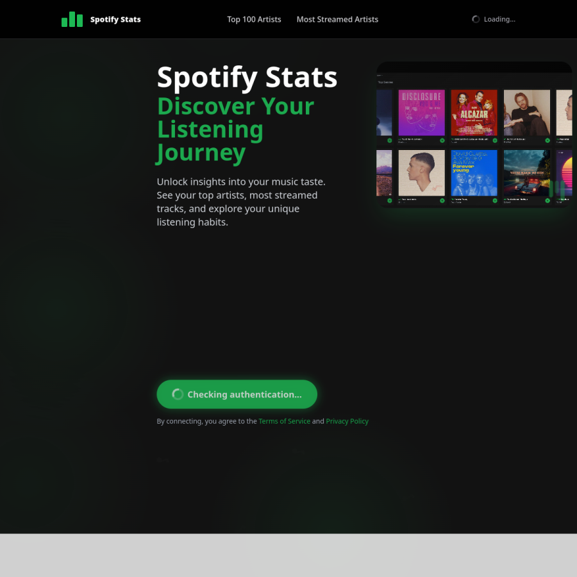Open the Terms of Service link

pos(285,421)
